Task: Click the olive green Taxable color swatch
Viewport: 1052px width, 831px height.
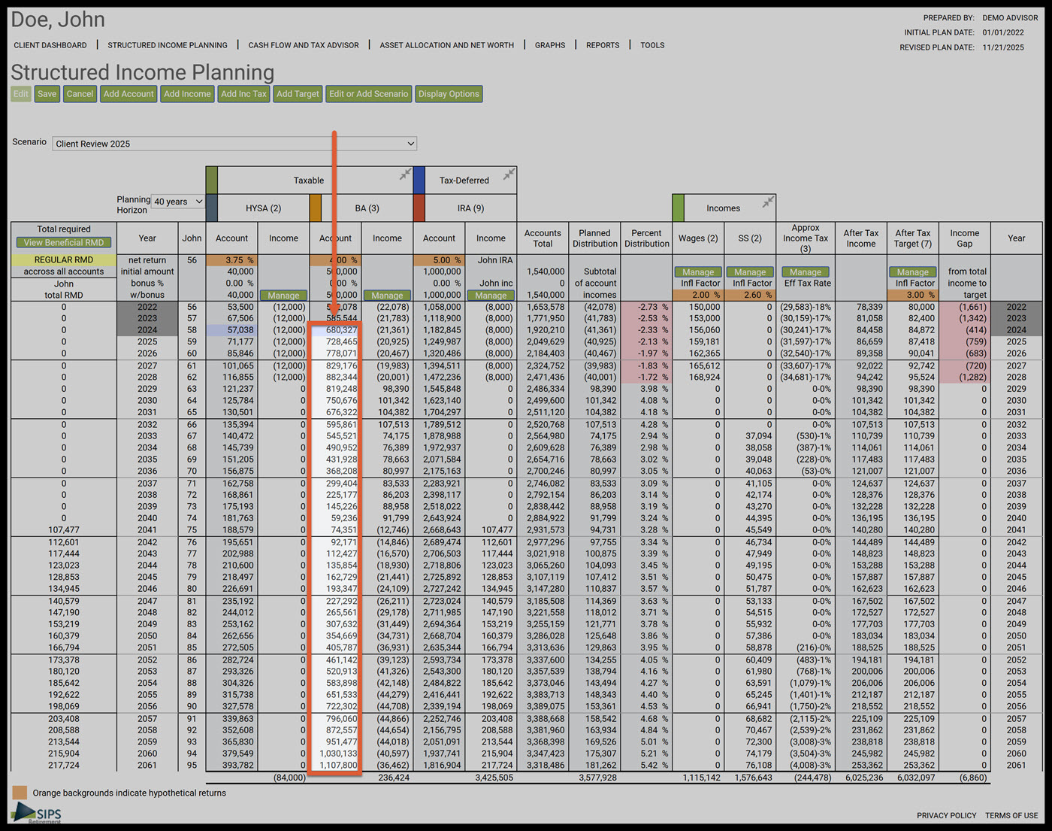Action: [211, 180]
